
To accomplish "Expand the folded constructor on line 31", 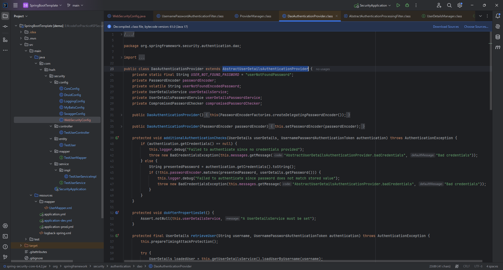I will click(x=121, y=115).
